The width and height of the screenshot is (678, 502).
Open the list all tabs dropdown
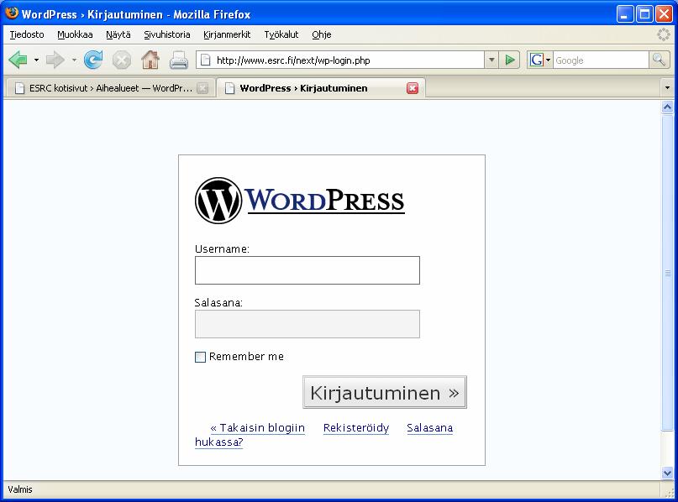(x=667, y=87)
